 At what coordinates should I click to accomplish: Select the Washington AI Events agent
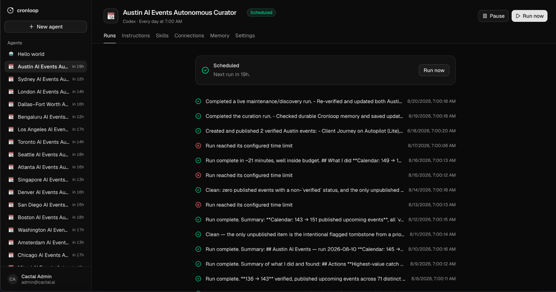click(45, 230)
